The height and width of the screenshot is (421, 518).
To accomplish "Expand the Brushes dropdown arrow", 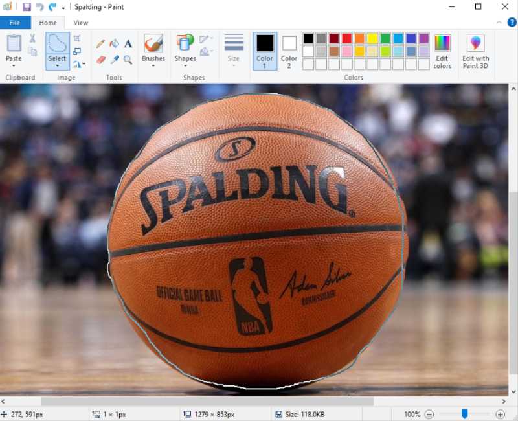I will coord(153,66).
